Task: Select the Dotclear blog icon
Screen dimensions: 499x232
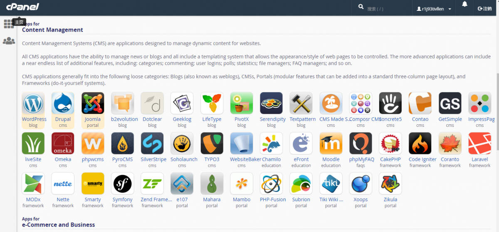Action: pyautogui.click(x=152, y=103)
